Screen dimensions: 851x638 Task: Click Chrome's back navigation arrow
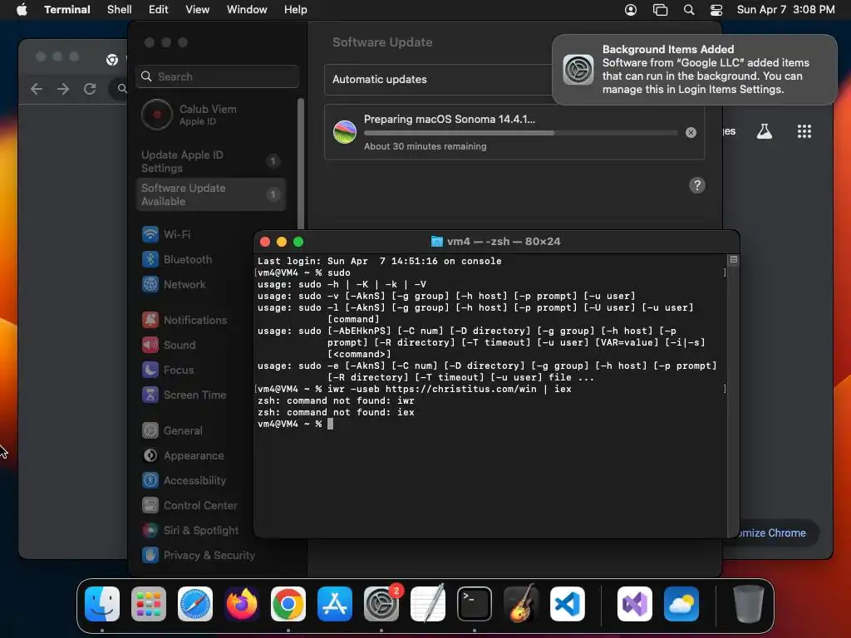pos(37,89)
